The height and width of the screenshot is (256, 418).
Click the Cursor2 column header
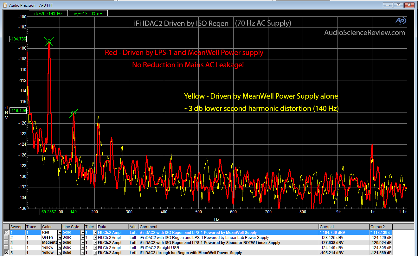pyautogui.click(x=381, y=227)
